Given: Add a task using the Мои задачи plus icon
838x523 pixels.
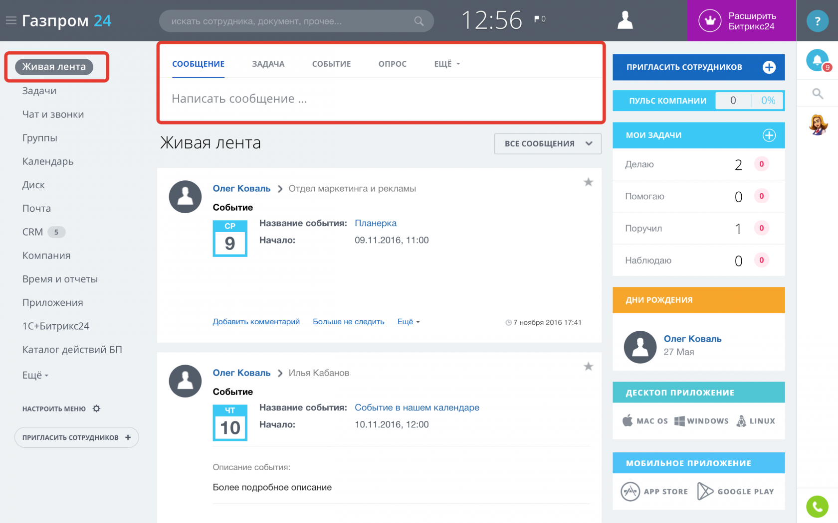Looking at the screenshot, I should pyautogui.click(x=769, y=135).
